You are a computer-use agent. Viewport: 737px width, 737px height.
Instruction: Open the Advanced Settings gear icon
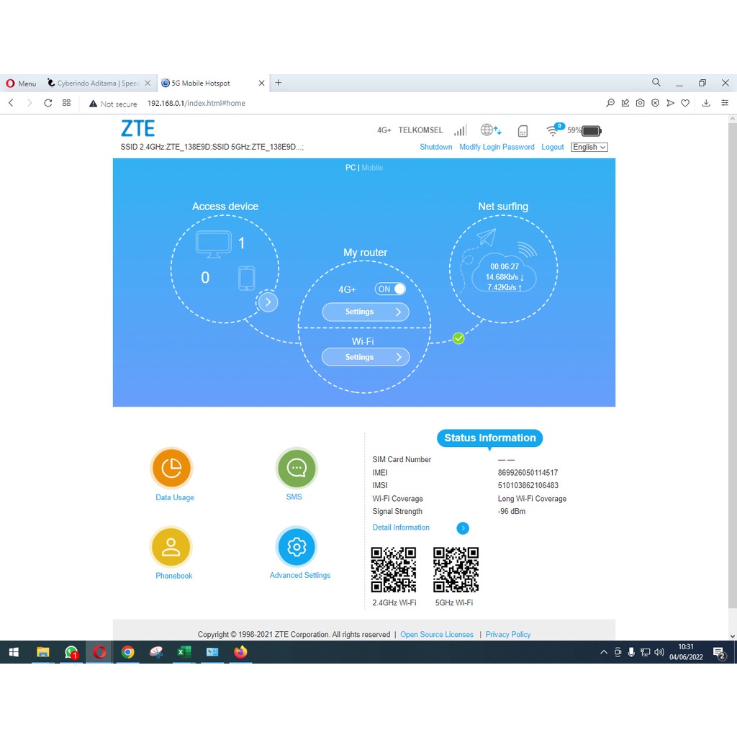point(297,547)
